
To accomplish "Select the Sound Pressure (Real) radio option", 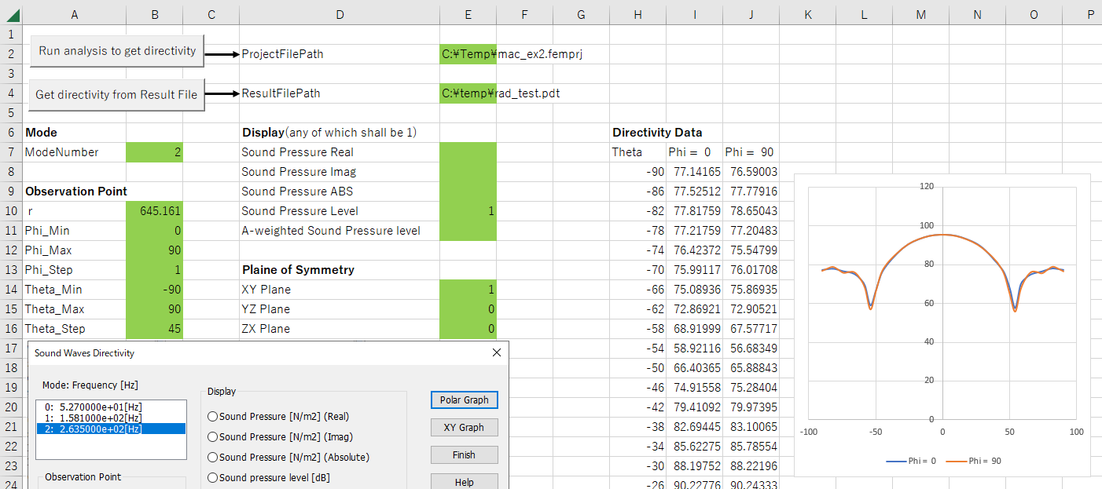I will click(212, 417).
